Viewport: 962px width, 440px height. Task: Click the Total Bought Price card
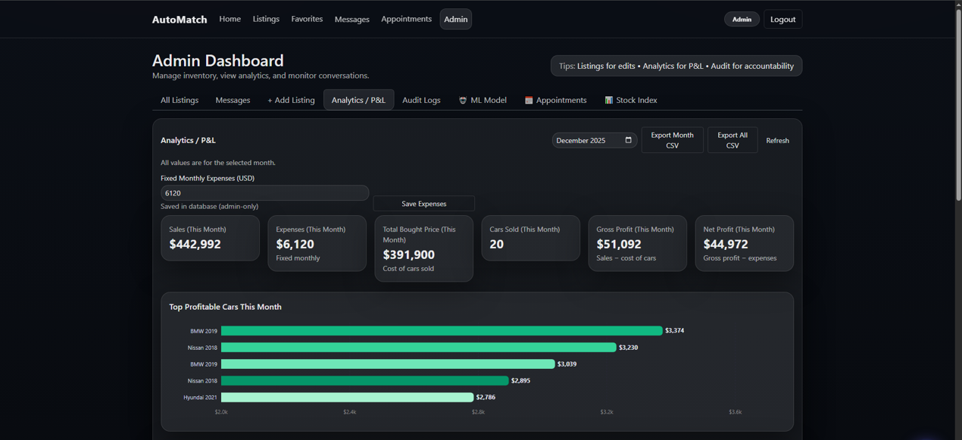[423, 248]
